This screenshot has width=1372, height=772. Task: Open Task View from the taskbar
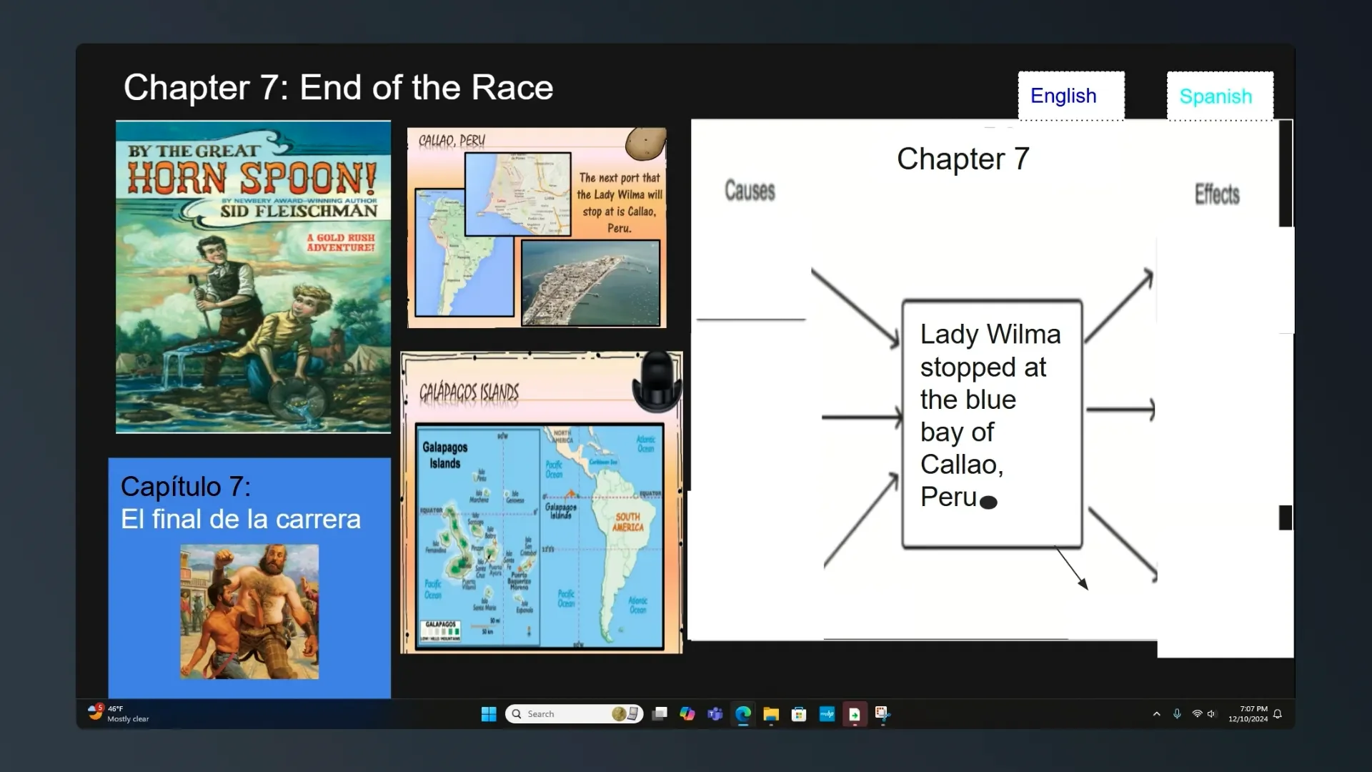click(x=660, y=714)
